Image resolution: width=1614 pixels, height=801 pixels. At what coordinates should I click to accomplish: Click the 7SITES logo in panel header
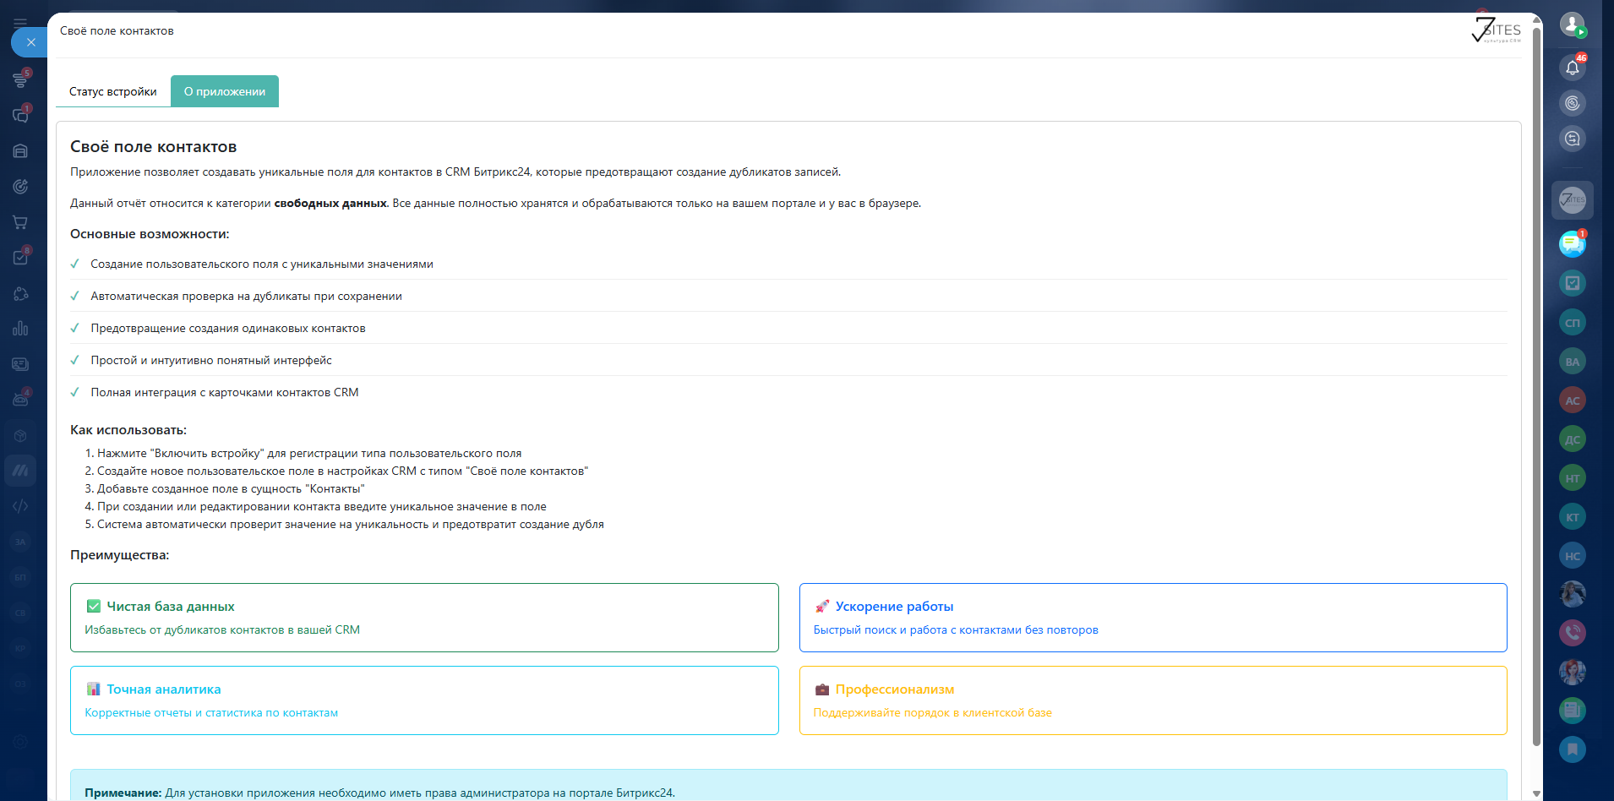coord(1496,30)
